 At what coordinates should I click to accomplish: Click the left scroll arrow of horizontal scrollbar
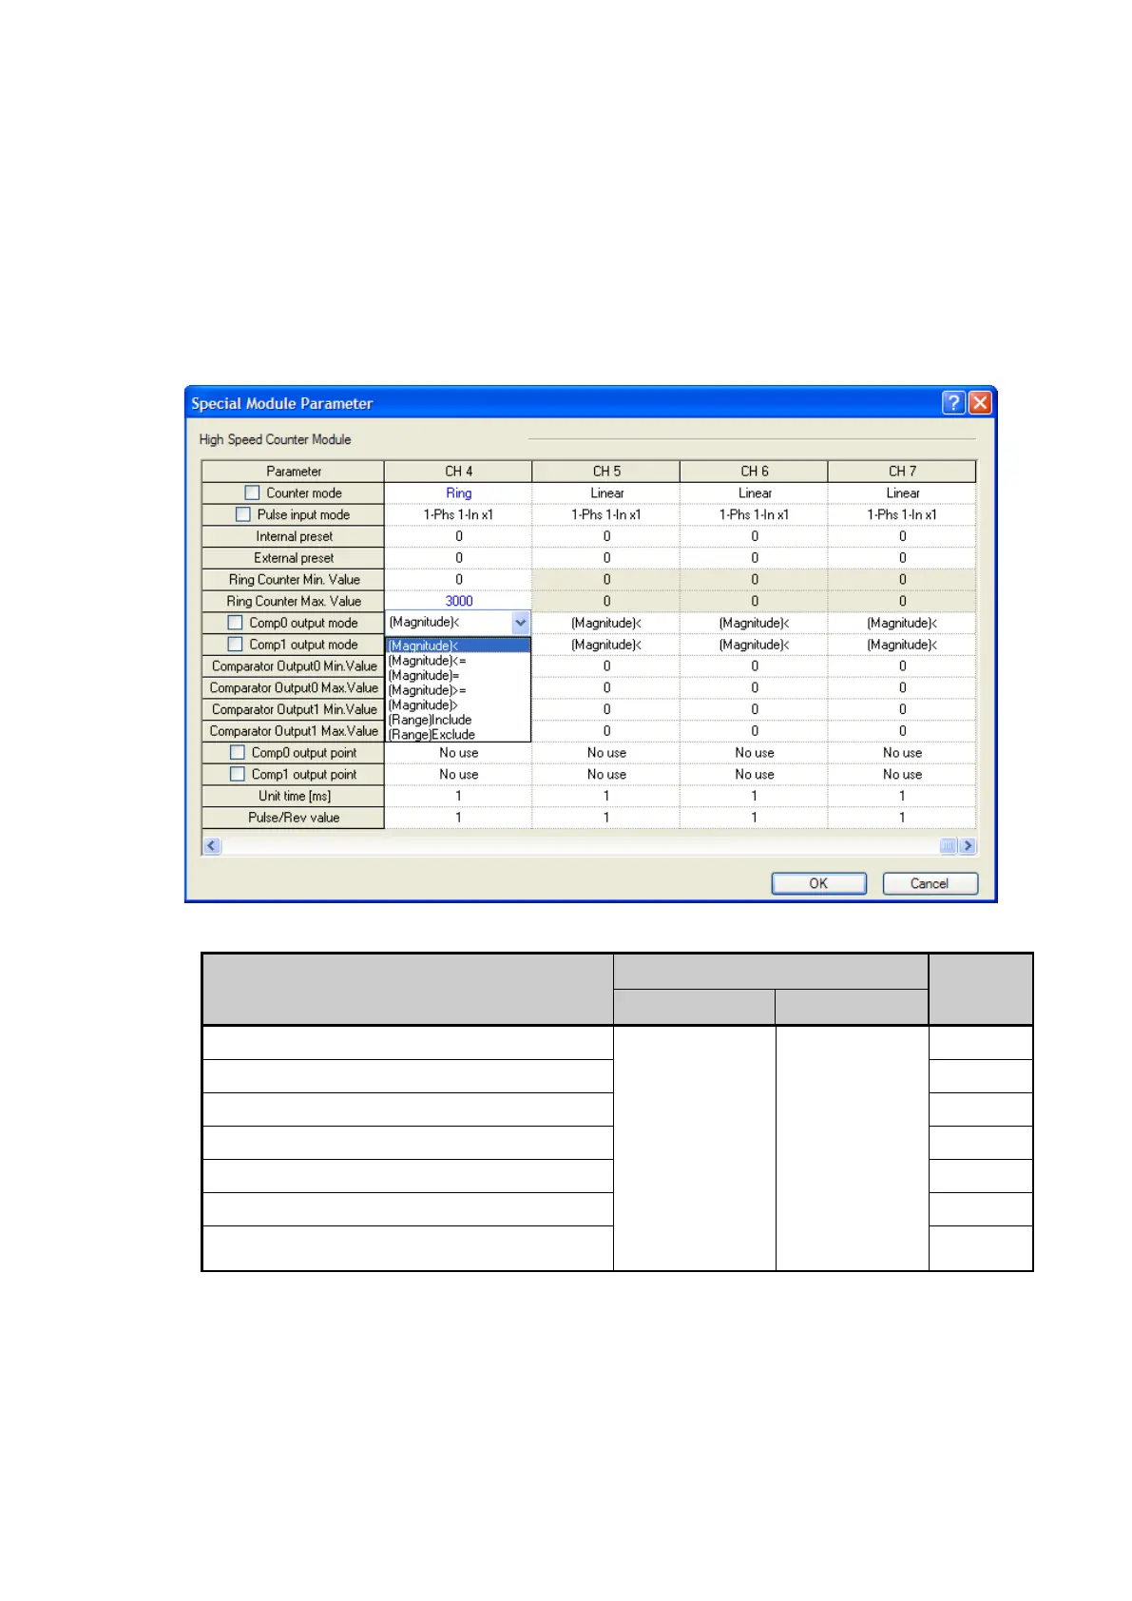[212, 846]
